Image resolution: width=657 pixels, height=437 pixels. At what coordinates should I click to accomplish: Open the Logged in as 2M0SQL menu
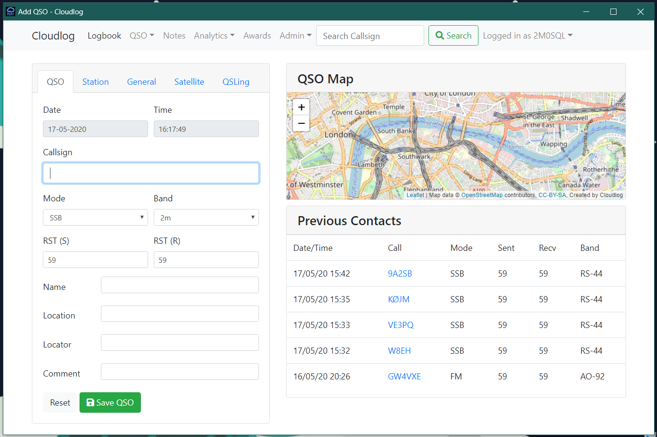[x=528, y=36]
